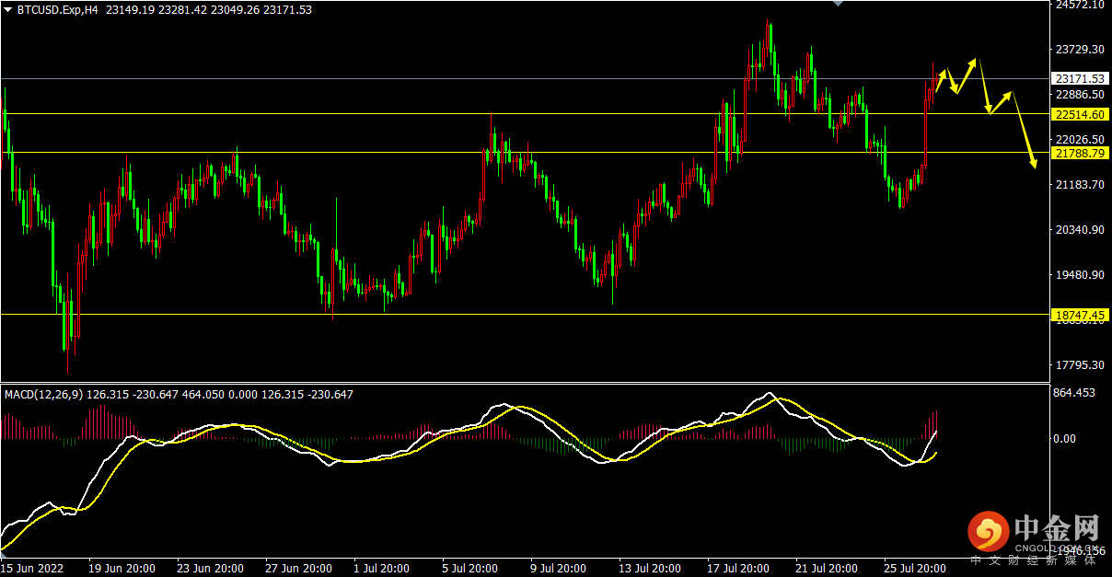Click the MACD(12,26,9) indicator label

(x=43, y=395)
